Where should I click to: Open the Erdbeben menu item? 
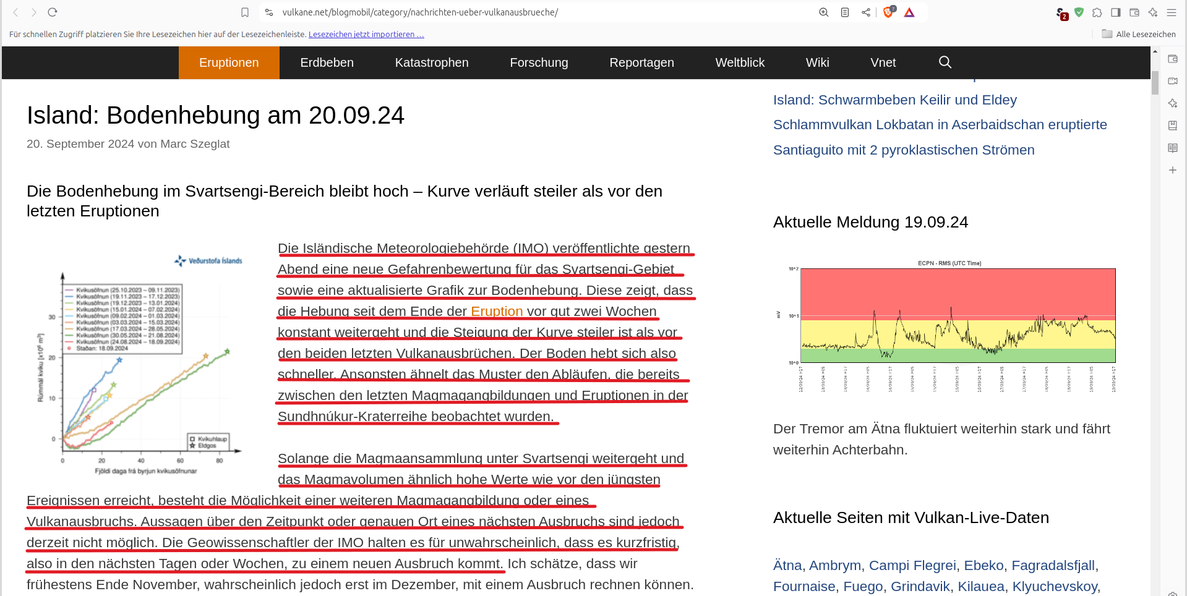tap(327, 62)
